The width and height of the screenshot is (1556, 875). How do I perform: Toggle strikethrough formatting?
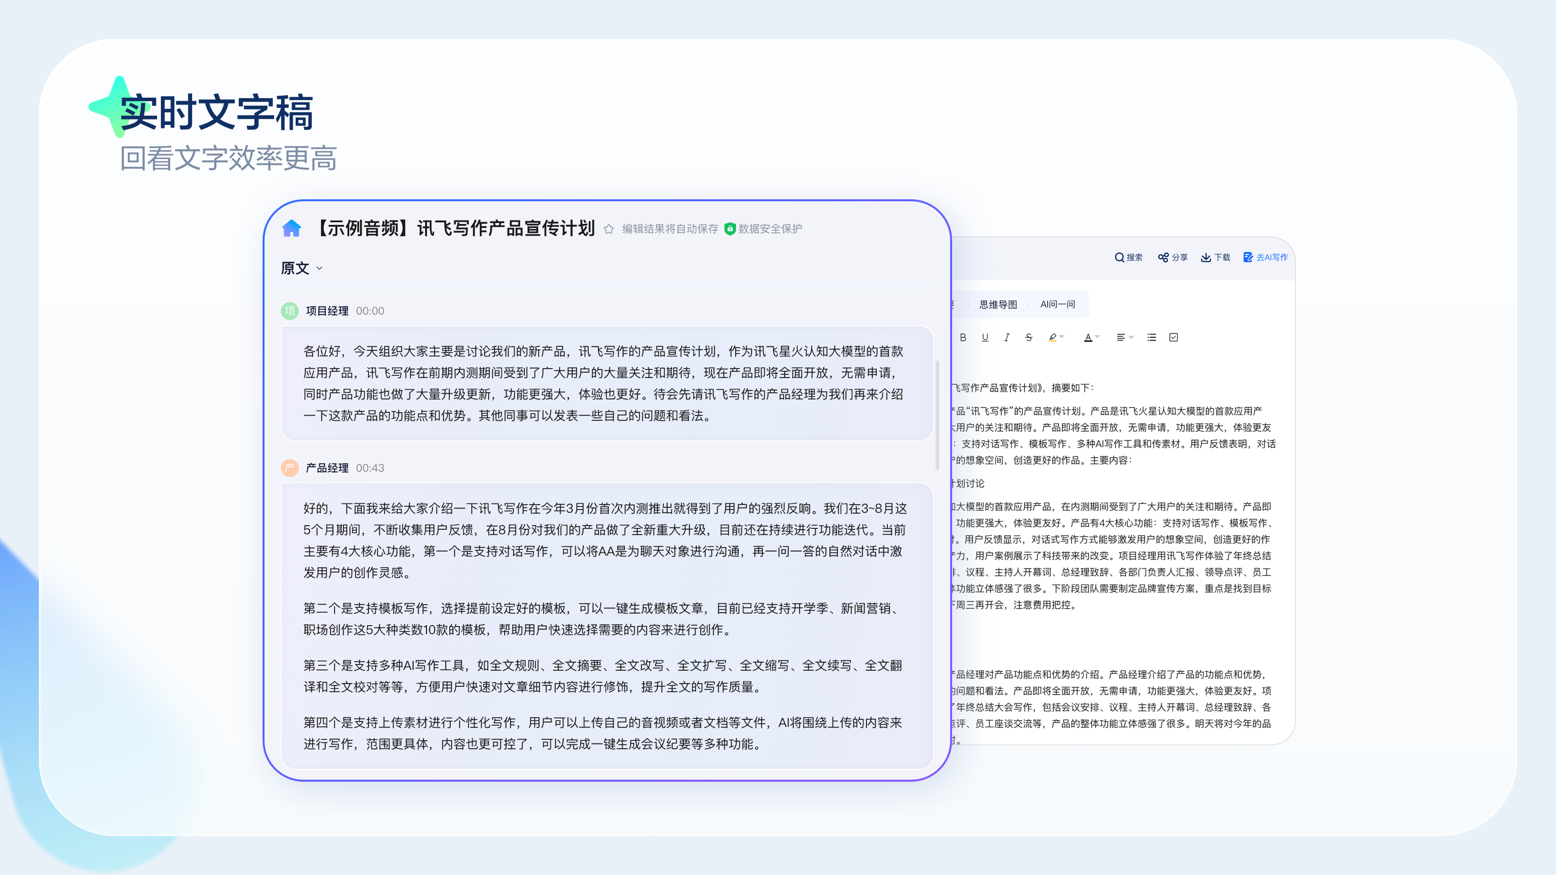tap(1029, 337)
